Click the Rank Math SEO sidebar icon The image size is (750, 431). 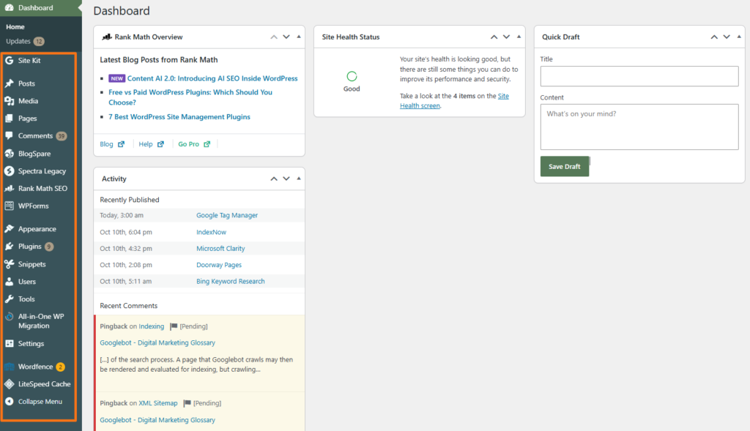[9, 189]
